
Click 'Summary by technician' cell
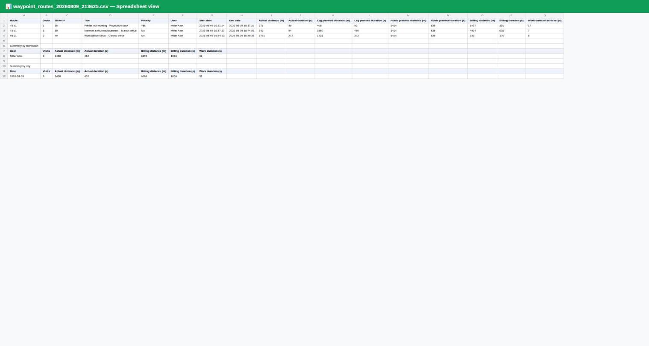point(24,46)
